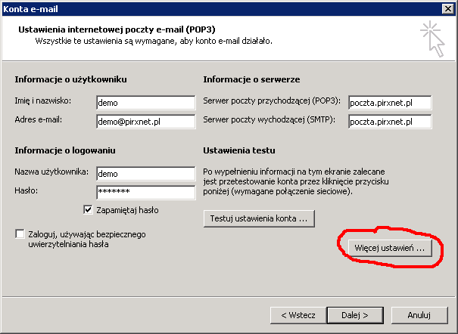Focus the Imię i nazwisko text field
458x334 pixels.
tap(146, 102)
